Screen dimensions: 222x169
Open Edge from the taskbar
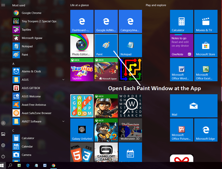[28, 165]
